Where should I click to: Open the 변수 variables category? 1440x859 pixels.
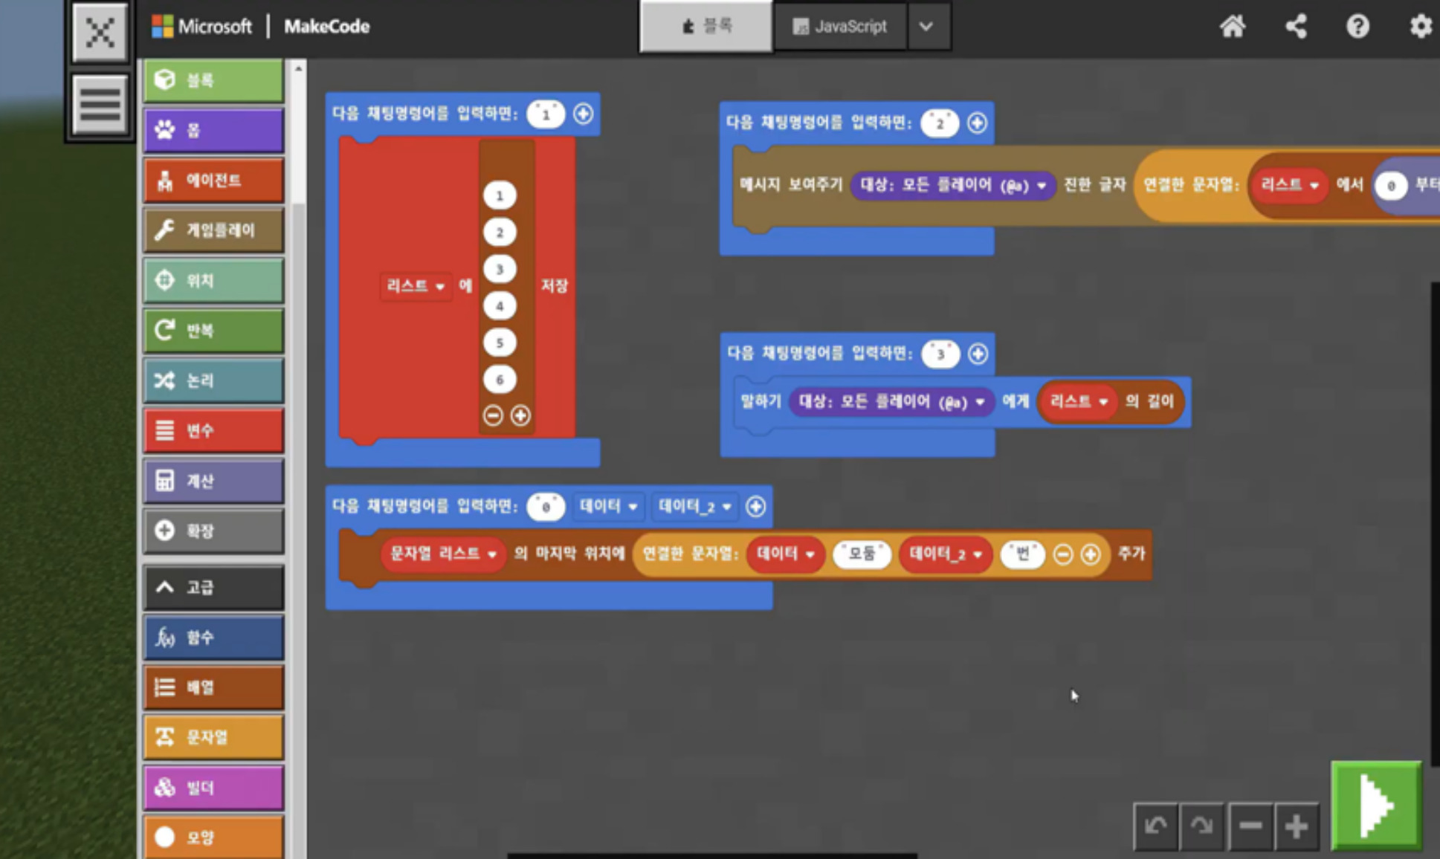(213, 430)
